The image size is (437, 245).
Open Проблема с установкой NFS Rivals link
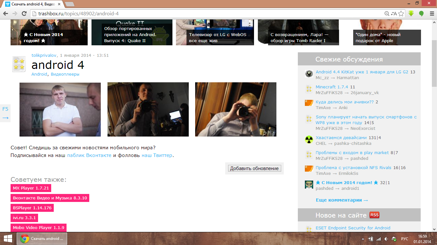click(354, 167)
